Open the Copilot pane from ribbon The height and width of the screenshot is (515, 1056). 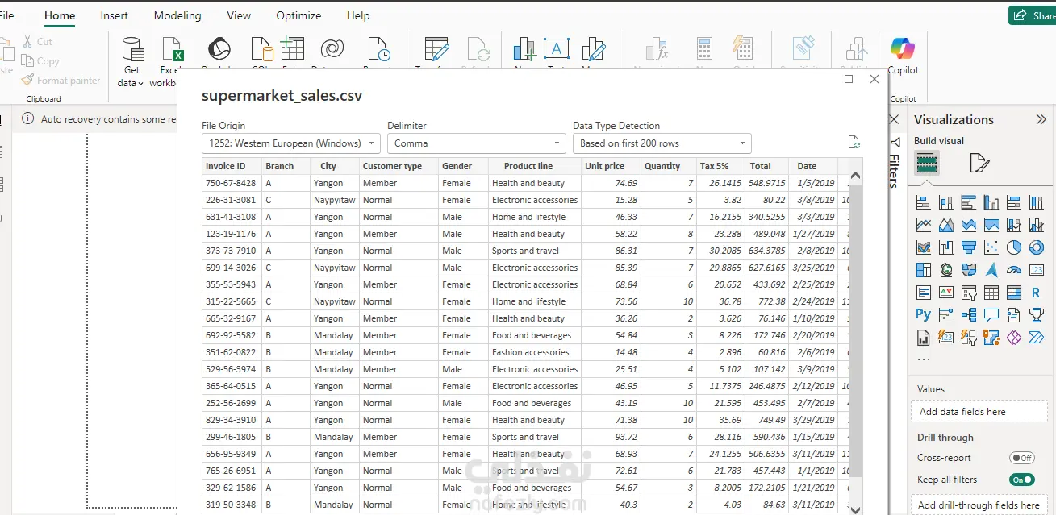click(x=903, y=56)
